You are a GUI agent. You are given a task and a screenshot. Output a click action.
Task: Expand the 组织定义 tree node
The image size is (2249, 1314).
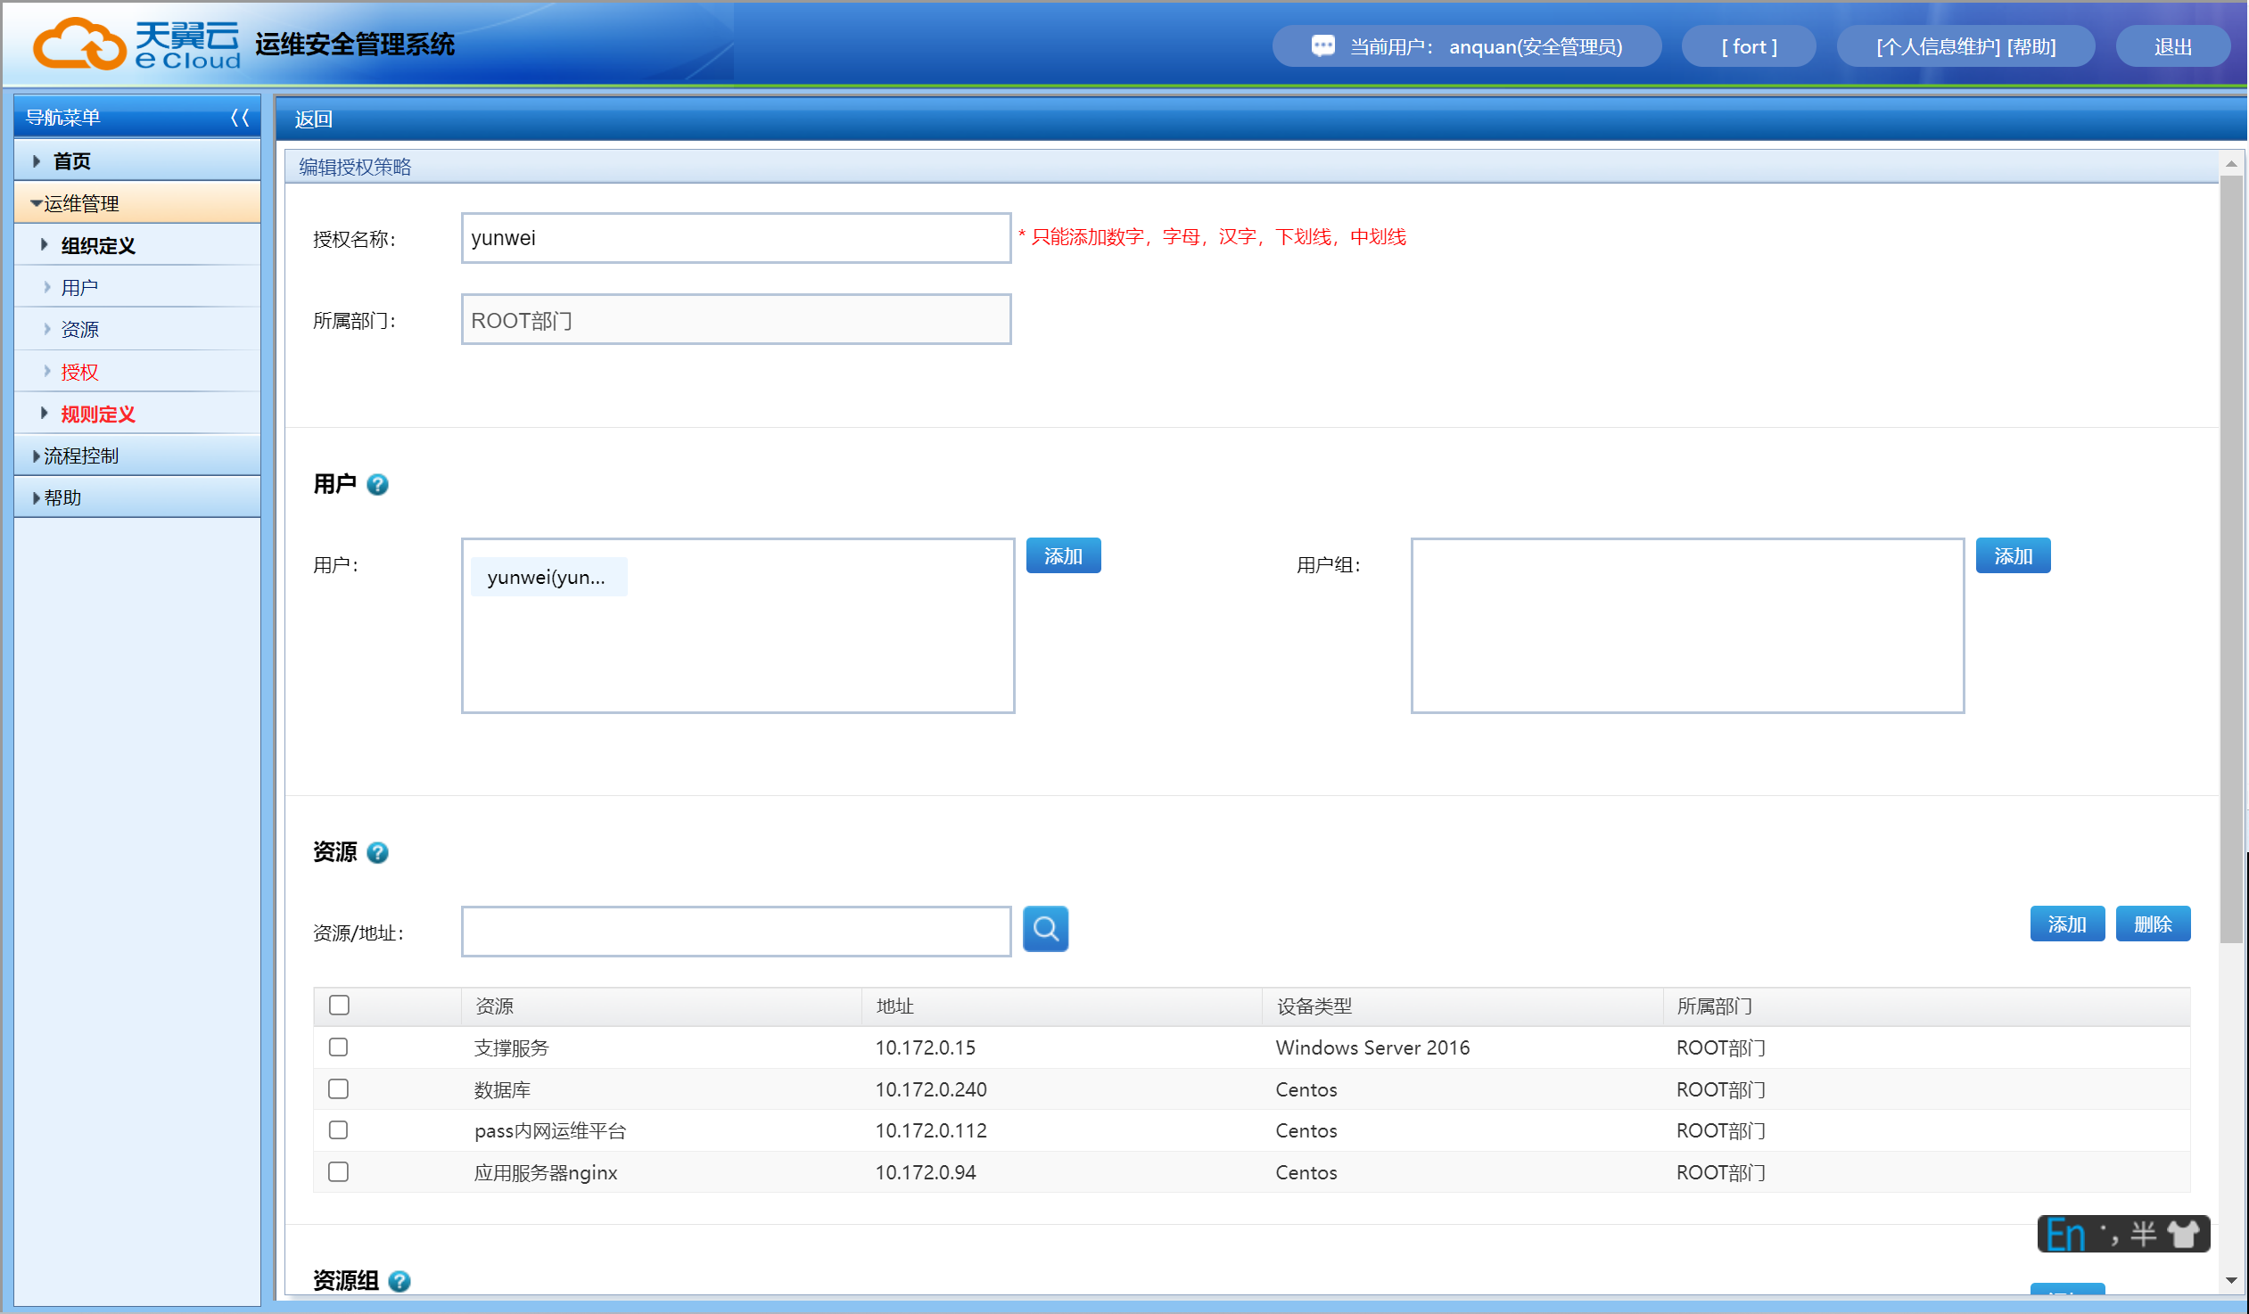pyautogui.click(x=45, y=245)
